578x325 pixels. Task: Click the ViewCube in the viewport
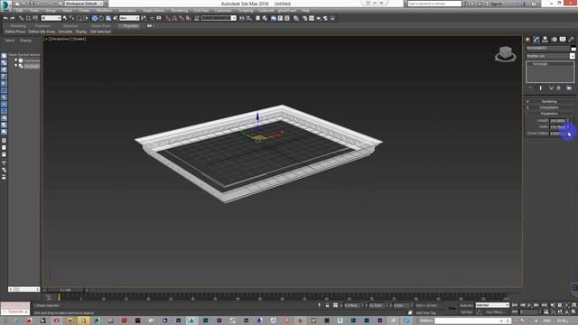[x=506, y=54]
